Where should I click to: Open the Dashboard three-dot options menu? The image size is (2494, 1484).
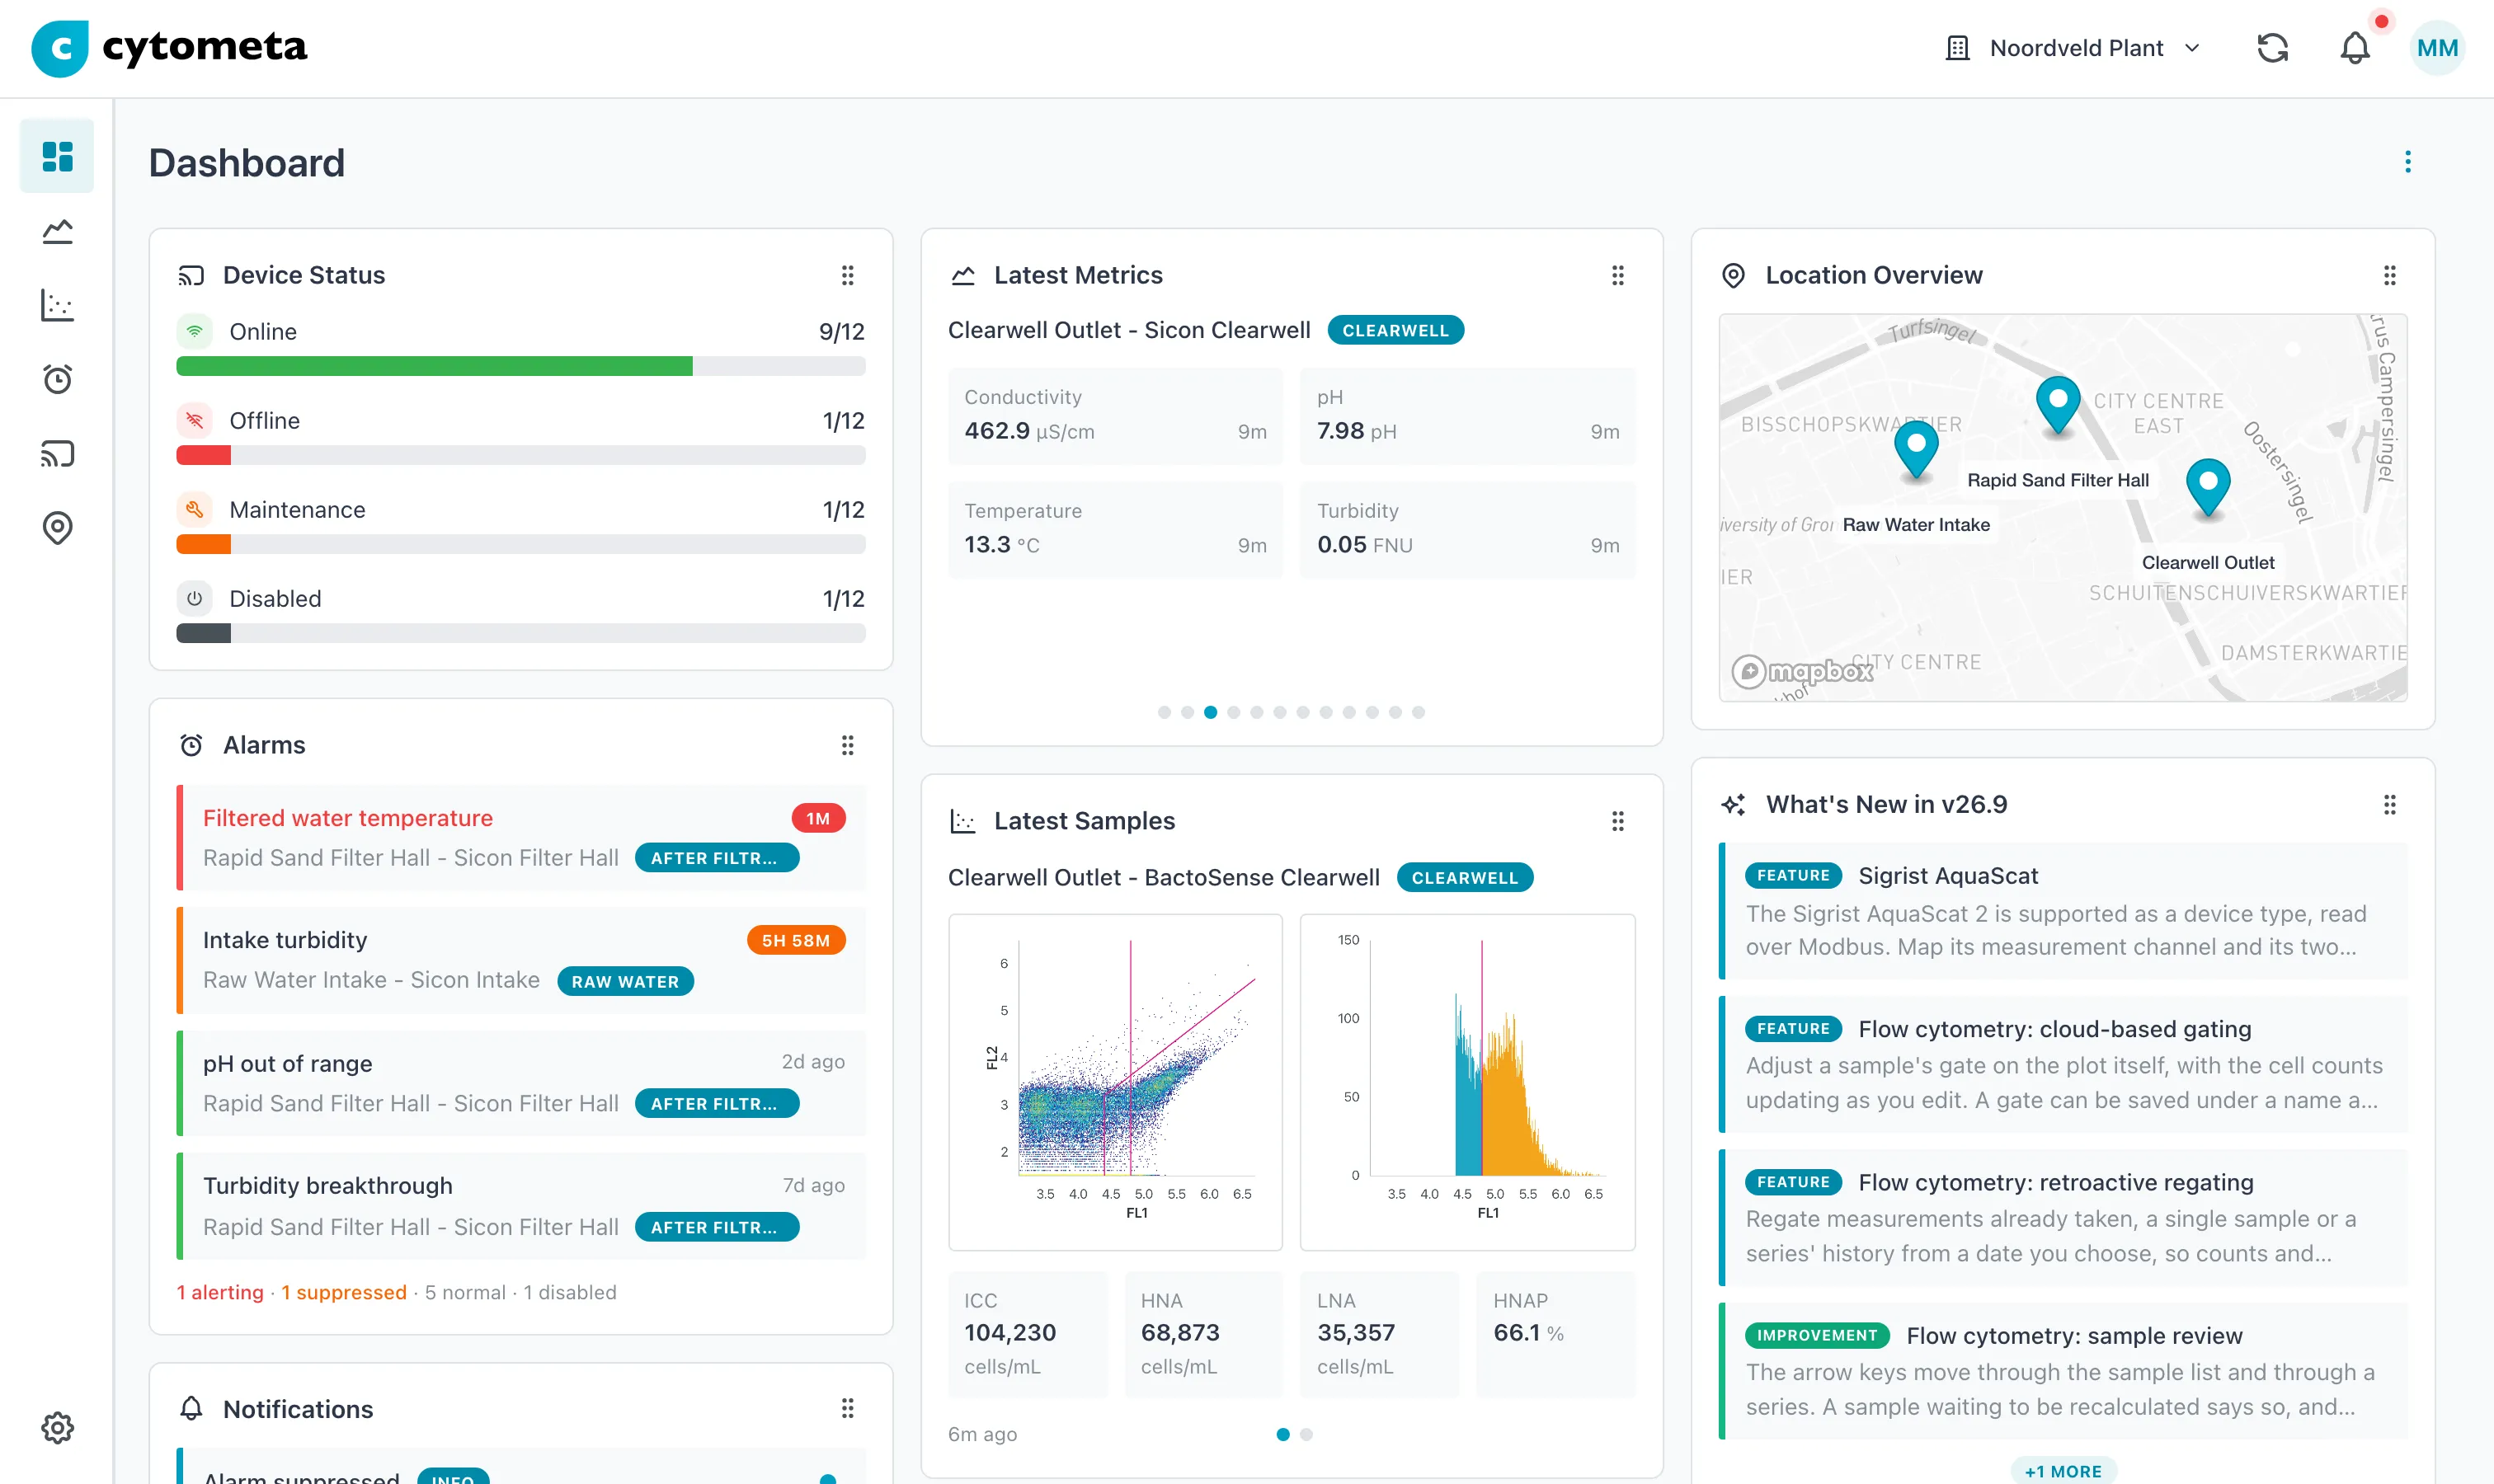coord(2407,162)
